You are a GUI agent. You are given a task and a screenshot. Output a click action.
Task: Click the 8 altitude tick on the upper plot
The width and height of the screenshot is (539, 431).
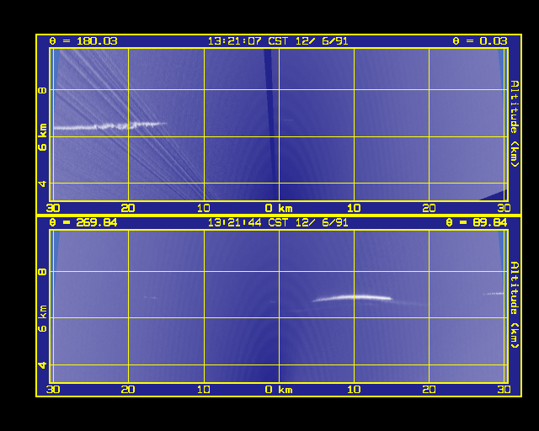pos(42,90)
